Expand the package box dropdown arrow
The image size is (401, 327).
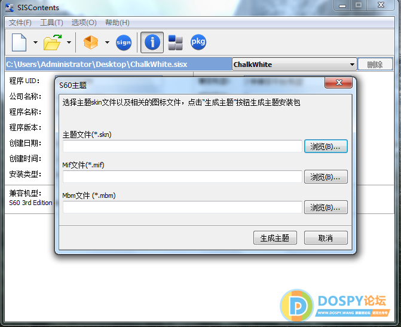pyautogui.click(x=107, y=43)
